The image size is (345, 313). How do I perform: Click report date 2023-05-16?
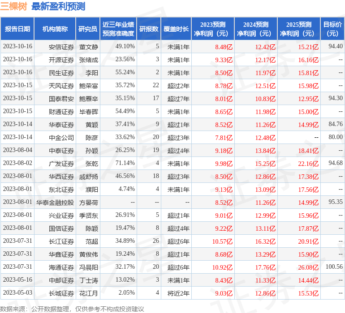point(17,279)
